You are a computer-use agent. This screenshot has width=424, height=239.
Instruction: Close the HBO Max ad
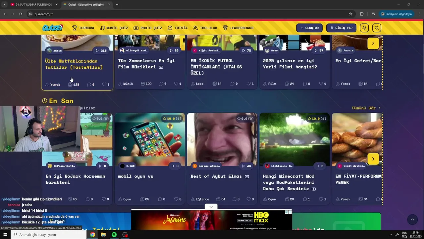tap(290, 212)
